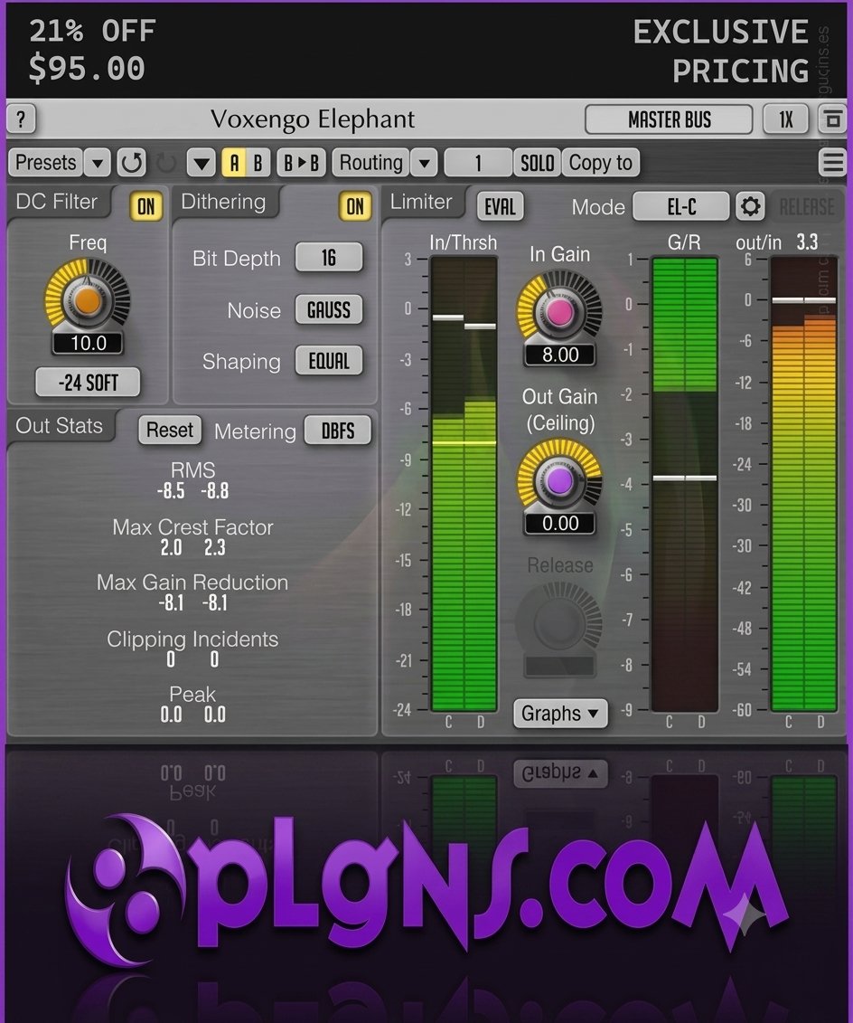This screenshot has width=853, height=1023.
Task: Toggle the limiter EVAL button
Action: click(500, 207)
